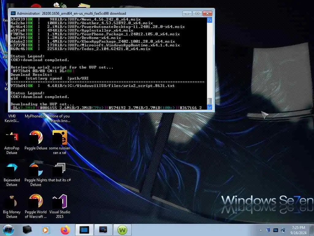Show hidden system tray icons
The image size is (314, 236).
261,230
